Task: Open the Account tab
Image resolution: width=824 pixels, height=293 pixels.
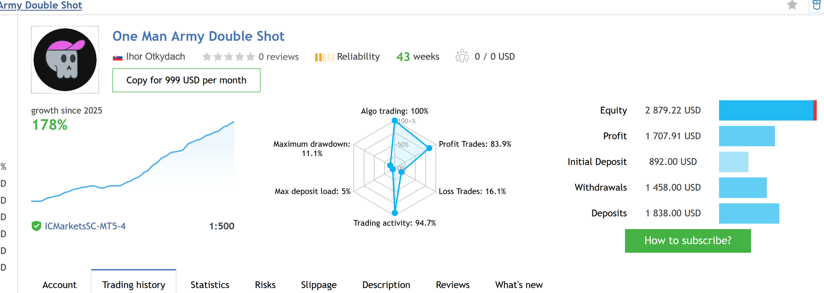Action: (x=59, y=285)
